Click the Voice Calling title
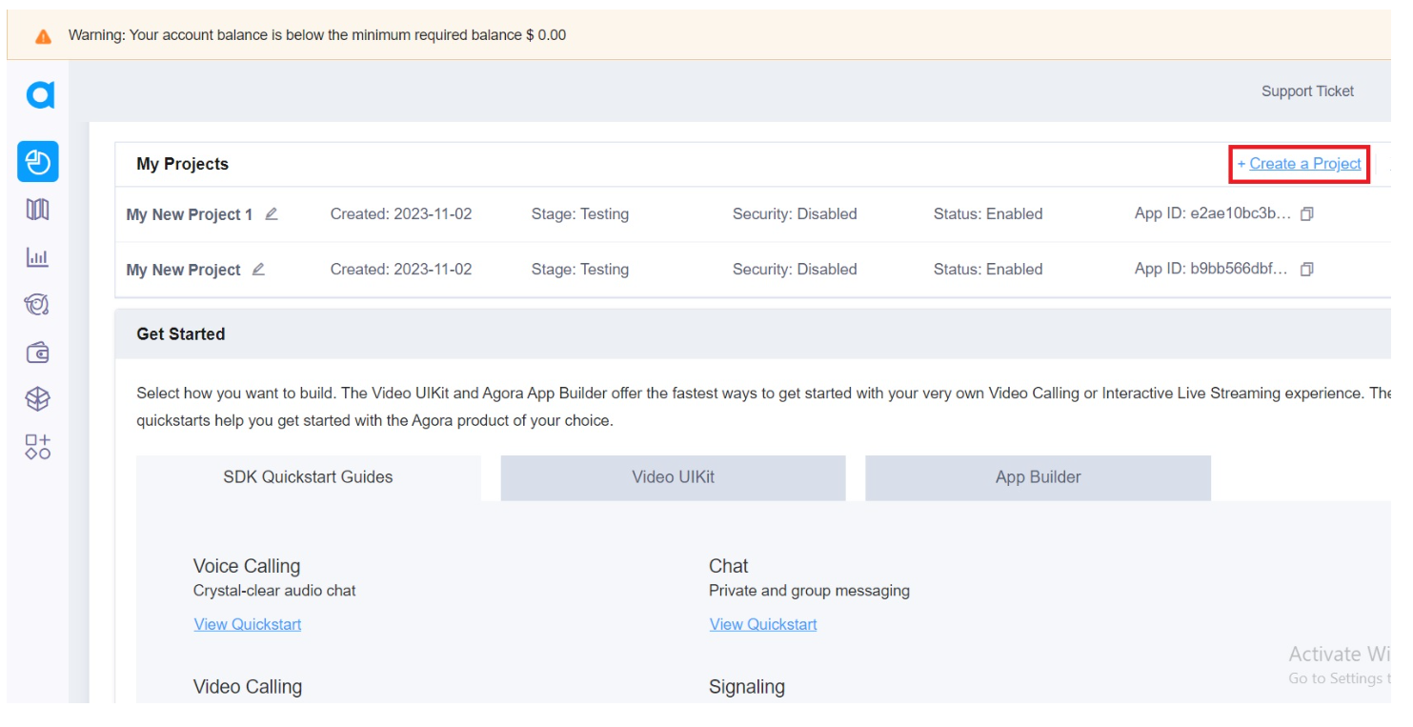The image size is (1413, 727). coord(247,566)
